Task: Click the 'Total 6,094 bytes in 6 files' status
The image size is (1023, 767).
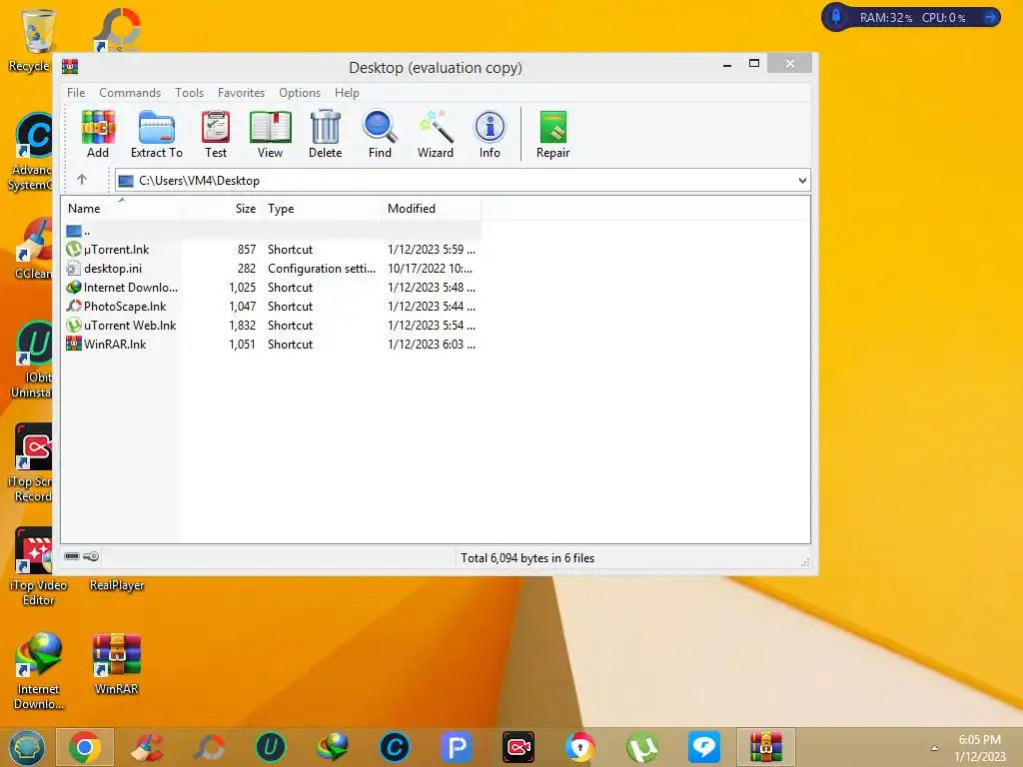Action: (x=527, y=558)
